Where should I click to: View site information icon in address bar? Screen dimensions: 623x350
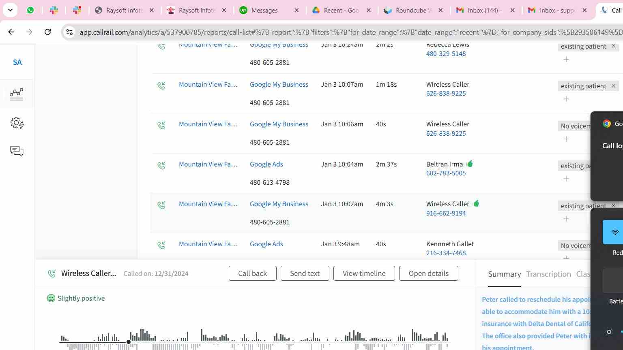tap(69, 32)
